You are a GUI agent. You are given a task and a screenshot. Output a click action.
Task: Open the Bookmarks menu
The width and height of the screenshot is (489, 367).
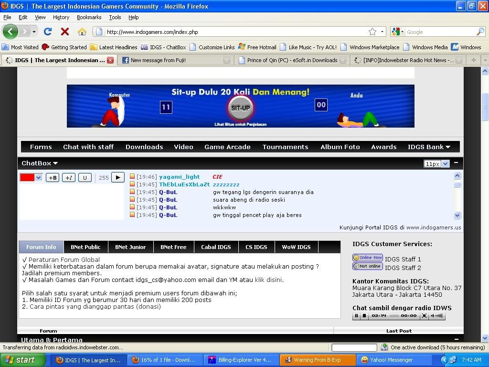pyautogui.click(x=89, y=17)
